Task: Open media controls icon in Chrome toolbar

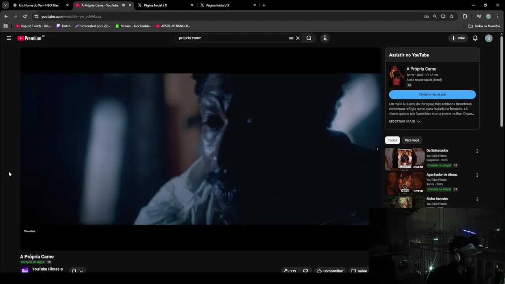Action: point(479,17)
